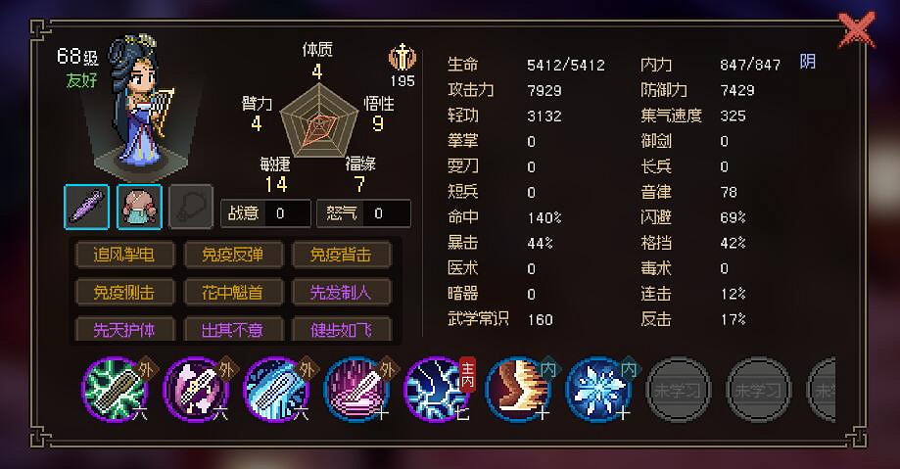This screenshot has width=900, height=469.
Task: Open the purple weapon equipment slot
Action: coord(87,208)
